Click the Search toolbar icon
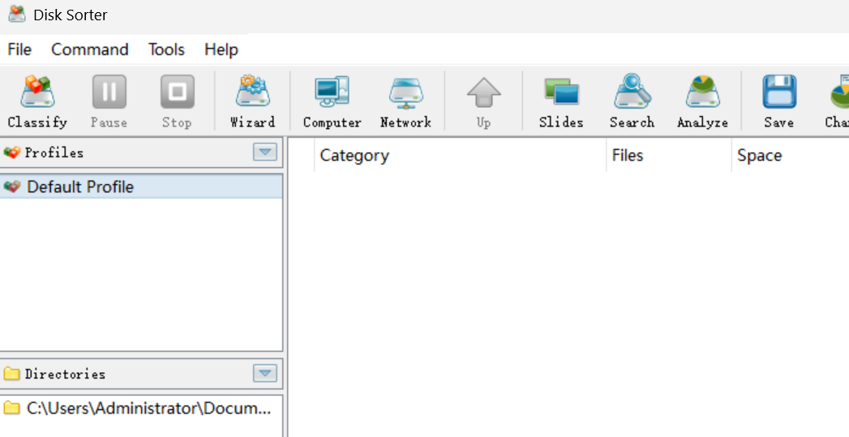This screenshot has width=849, height=437. click(x=632, y=101)
